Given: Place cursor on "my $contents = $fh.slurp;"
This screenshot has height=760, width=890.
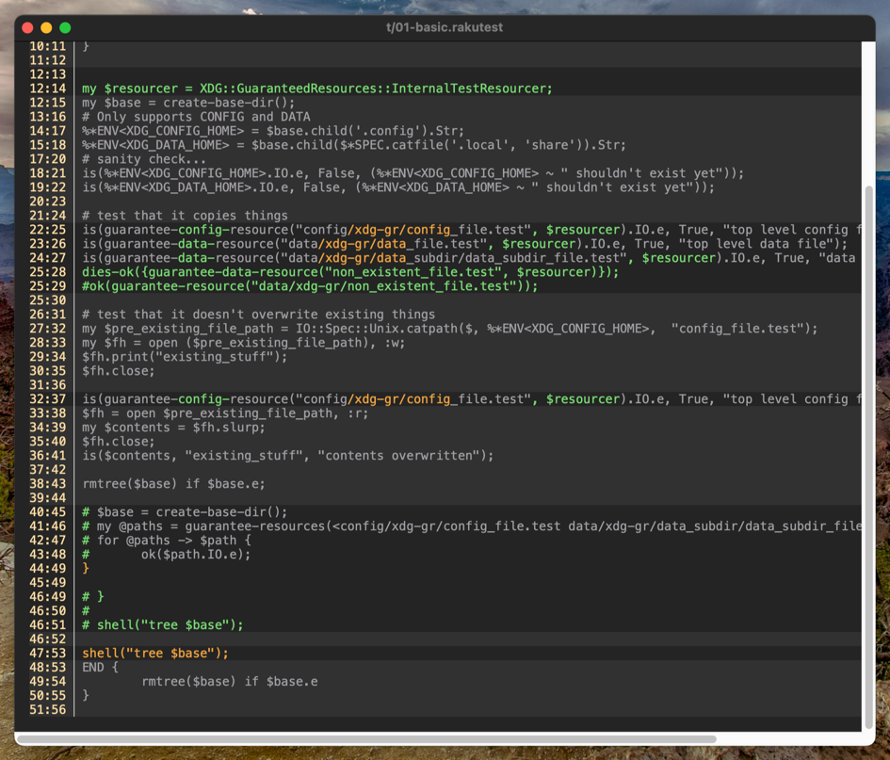Looking at the screenshot, I should (174, 428).
